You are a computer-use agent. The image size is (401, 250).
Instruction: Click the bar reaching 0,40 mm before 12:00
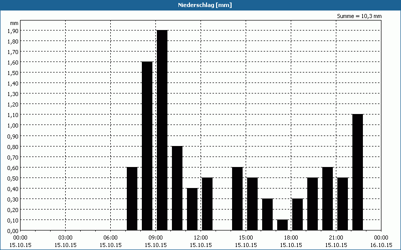click(x=192, y=209)
